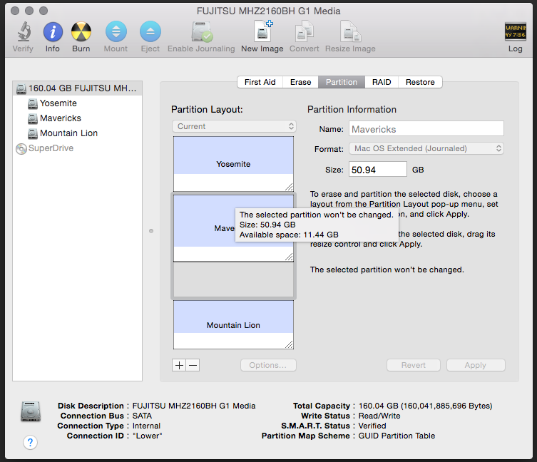Viewport: 537px width, 462px height.
Task: Click the Verify microscope icon
Action: point(24,31)
